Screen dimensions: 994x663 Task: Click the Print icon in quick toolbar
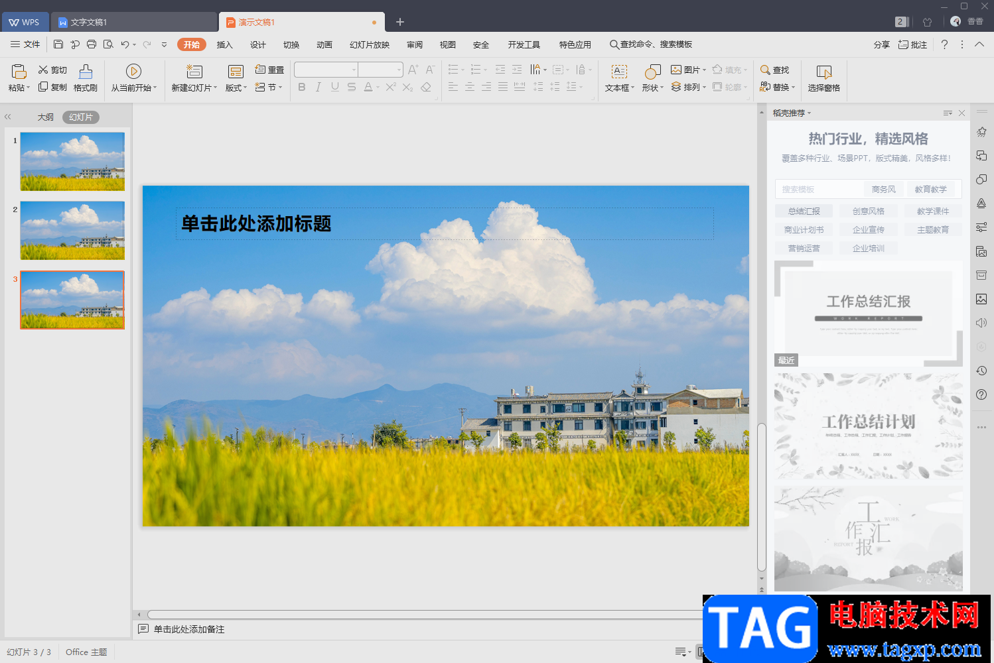[x=92, y=44]
